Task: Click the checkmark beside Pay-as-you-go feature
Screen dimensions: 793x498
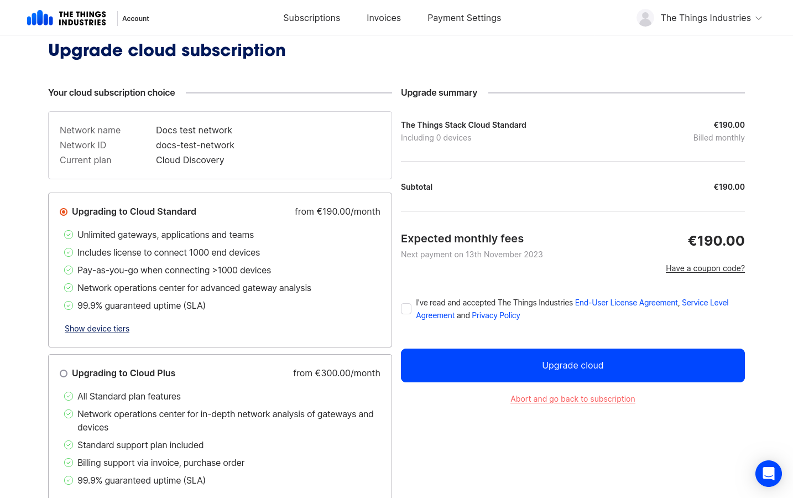Action: (x=69, y=270)
